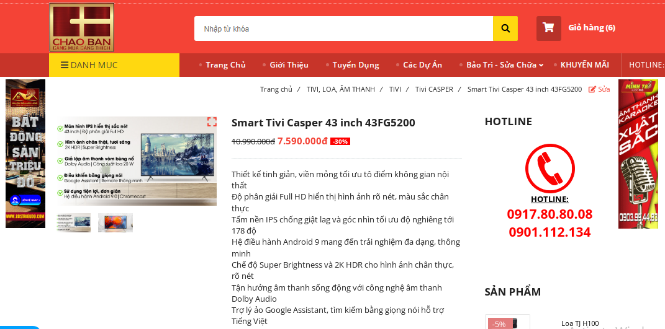
Task: Open the Trang Chủ menu item
Action: pyautogui.click(x=225, y=65)
